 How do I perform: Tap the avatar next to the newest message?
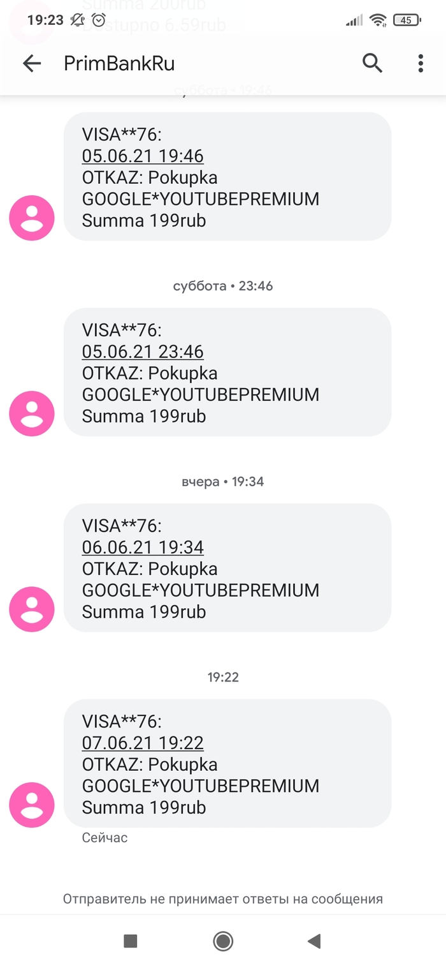[31, 805]
